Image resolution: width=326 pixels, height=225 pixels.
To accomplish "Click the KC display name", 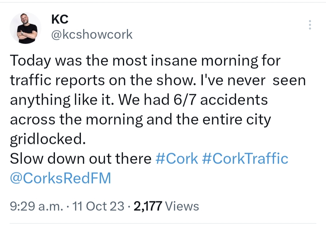I will [x=60, y=20].
